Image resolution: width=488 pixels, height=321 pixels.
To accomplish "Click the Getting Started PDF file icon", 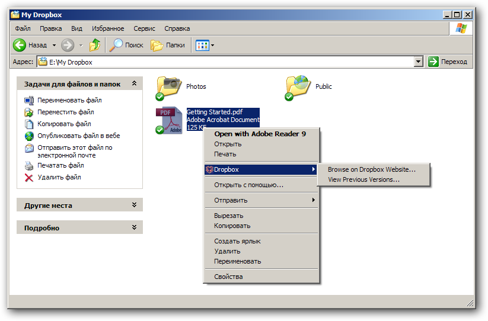I will (168, 120).
